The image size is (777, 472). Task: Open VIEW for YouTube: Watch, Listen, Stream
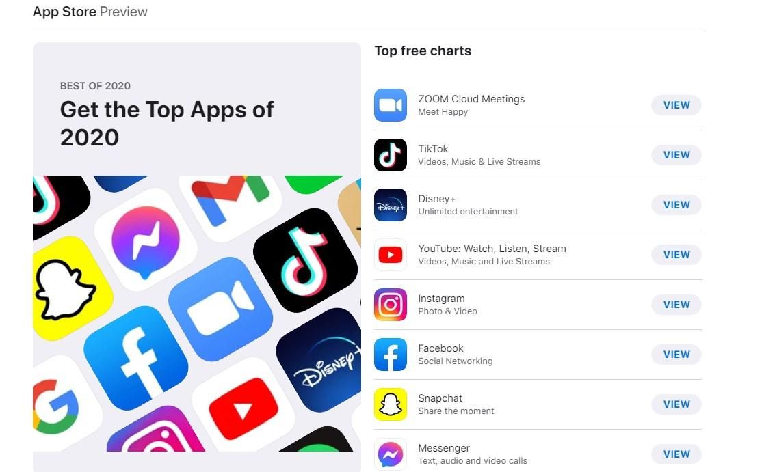point(676,255)
